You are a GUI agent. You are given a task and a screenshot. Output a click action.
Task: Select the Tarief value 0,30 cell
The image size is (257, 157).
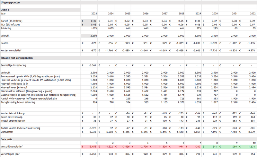pyautogui.click(x=89, y=21)
